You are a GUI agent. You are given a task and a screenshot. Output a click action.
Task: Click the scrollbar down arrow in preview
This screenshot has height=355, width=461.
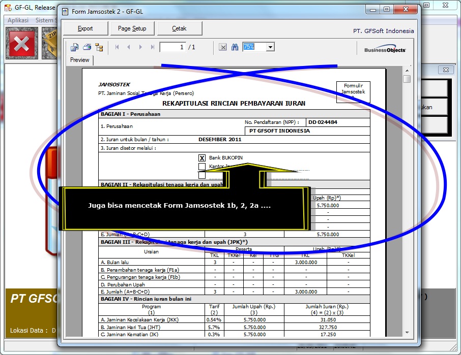click(x=407, y=333)
